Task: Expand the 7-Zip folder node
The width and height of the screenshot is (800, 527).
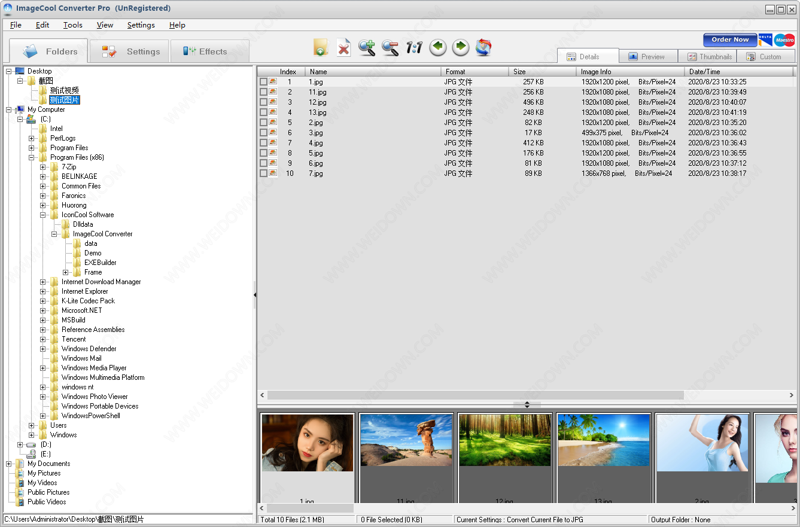Action: pos(43,167)
